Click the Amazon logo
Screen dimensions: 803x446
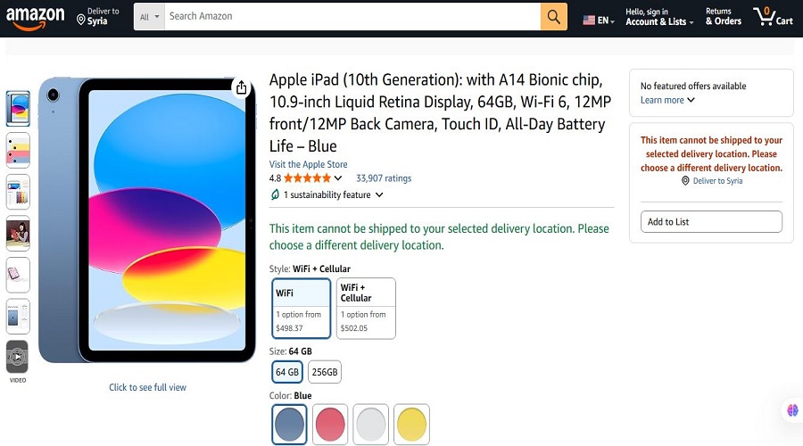click(x=35, y=17)
